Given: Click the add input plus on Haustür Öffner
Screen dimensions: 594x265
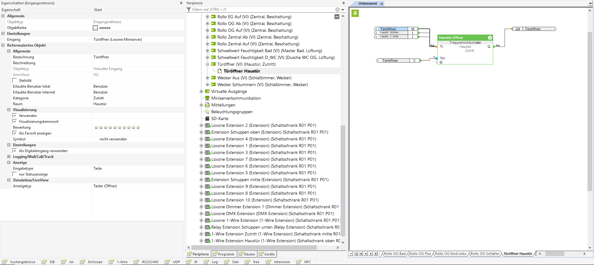Looking at the screenshot, I should (441, 62).
